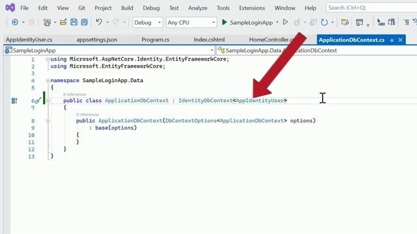This screenshot has width=417, height=234.
Task: Collapse the constructor block at line 8
Action: (x=48, y=121)
